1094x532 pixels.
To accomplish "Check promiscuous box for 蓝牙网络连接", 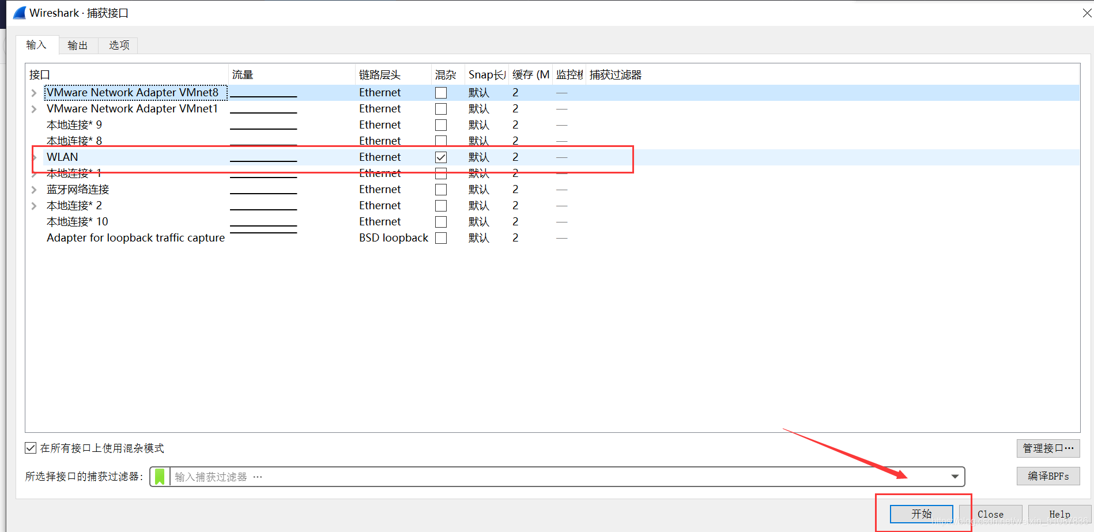I will [x=441, y=190].
